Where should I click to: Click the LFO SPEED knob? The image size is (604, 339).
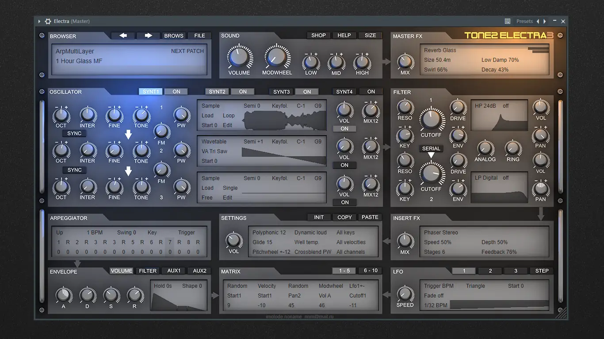click(405, 294)
